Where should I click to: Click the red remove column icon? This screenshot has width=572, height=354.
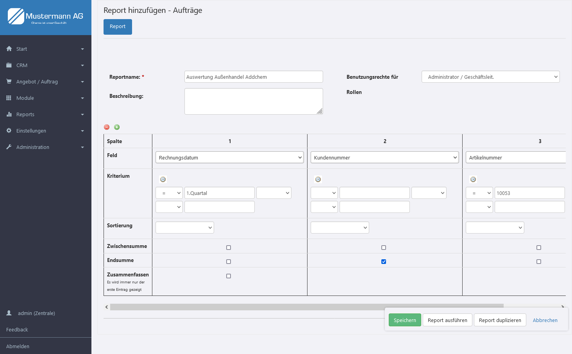pyautogui.click(x=107, y=127)
